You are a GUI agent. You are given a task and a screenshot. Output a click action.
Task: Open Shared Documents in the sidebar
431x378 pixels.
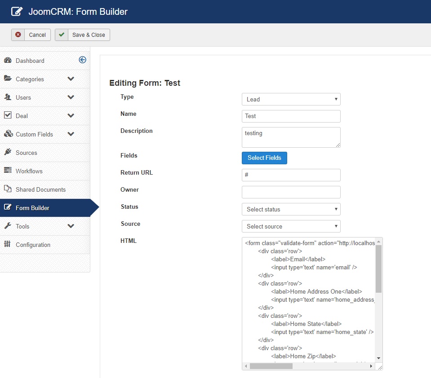pyautogui.click(x=40, y=189)
